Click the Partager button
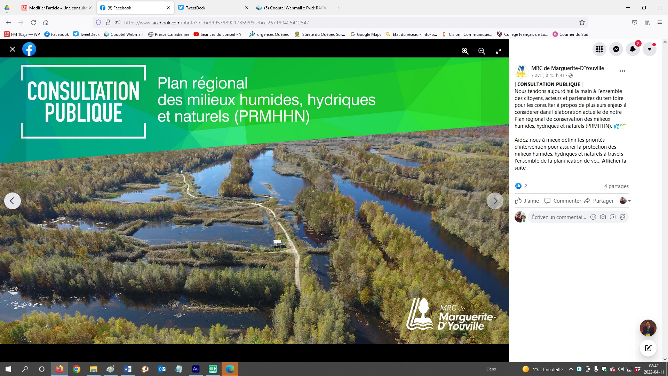This screenshot has height=376, width=668. pyautogui.click(x=599, y=201)
